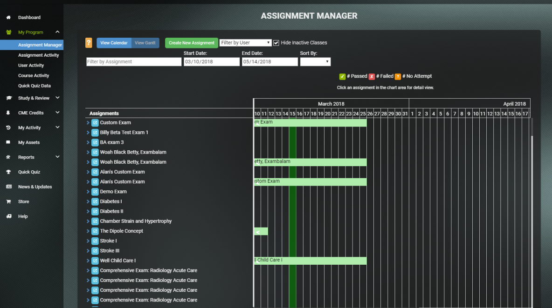Collapse the My Program menu chevron
552x308 pixels.
tap(57, 32)
